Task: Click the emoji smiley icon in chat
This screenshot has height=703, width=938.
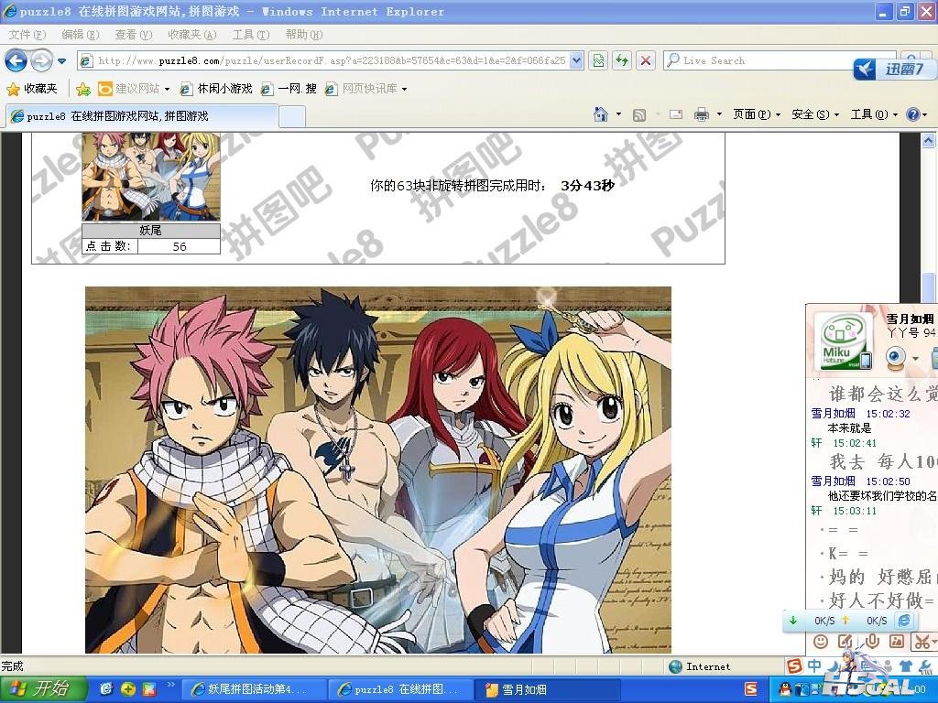Action: (x=821, y=642)
